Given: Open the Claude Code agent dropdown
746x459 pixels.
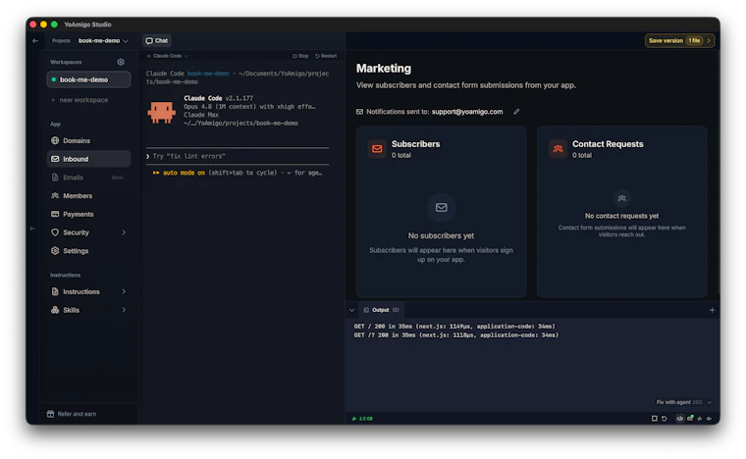Looking at the screenshot, I should tap(167, 56).
